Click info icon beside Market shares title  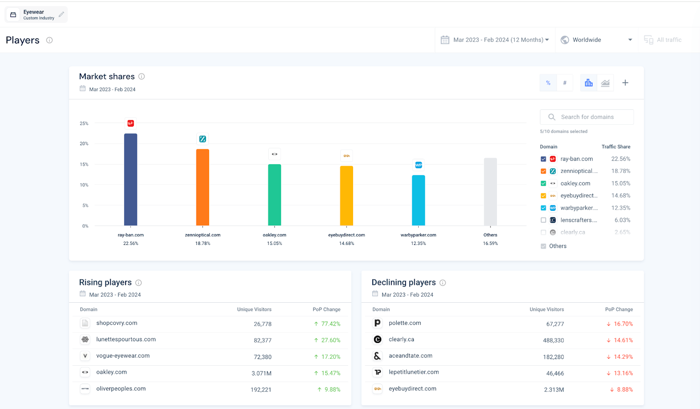point(142,77)
